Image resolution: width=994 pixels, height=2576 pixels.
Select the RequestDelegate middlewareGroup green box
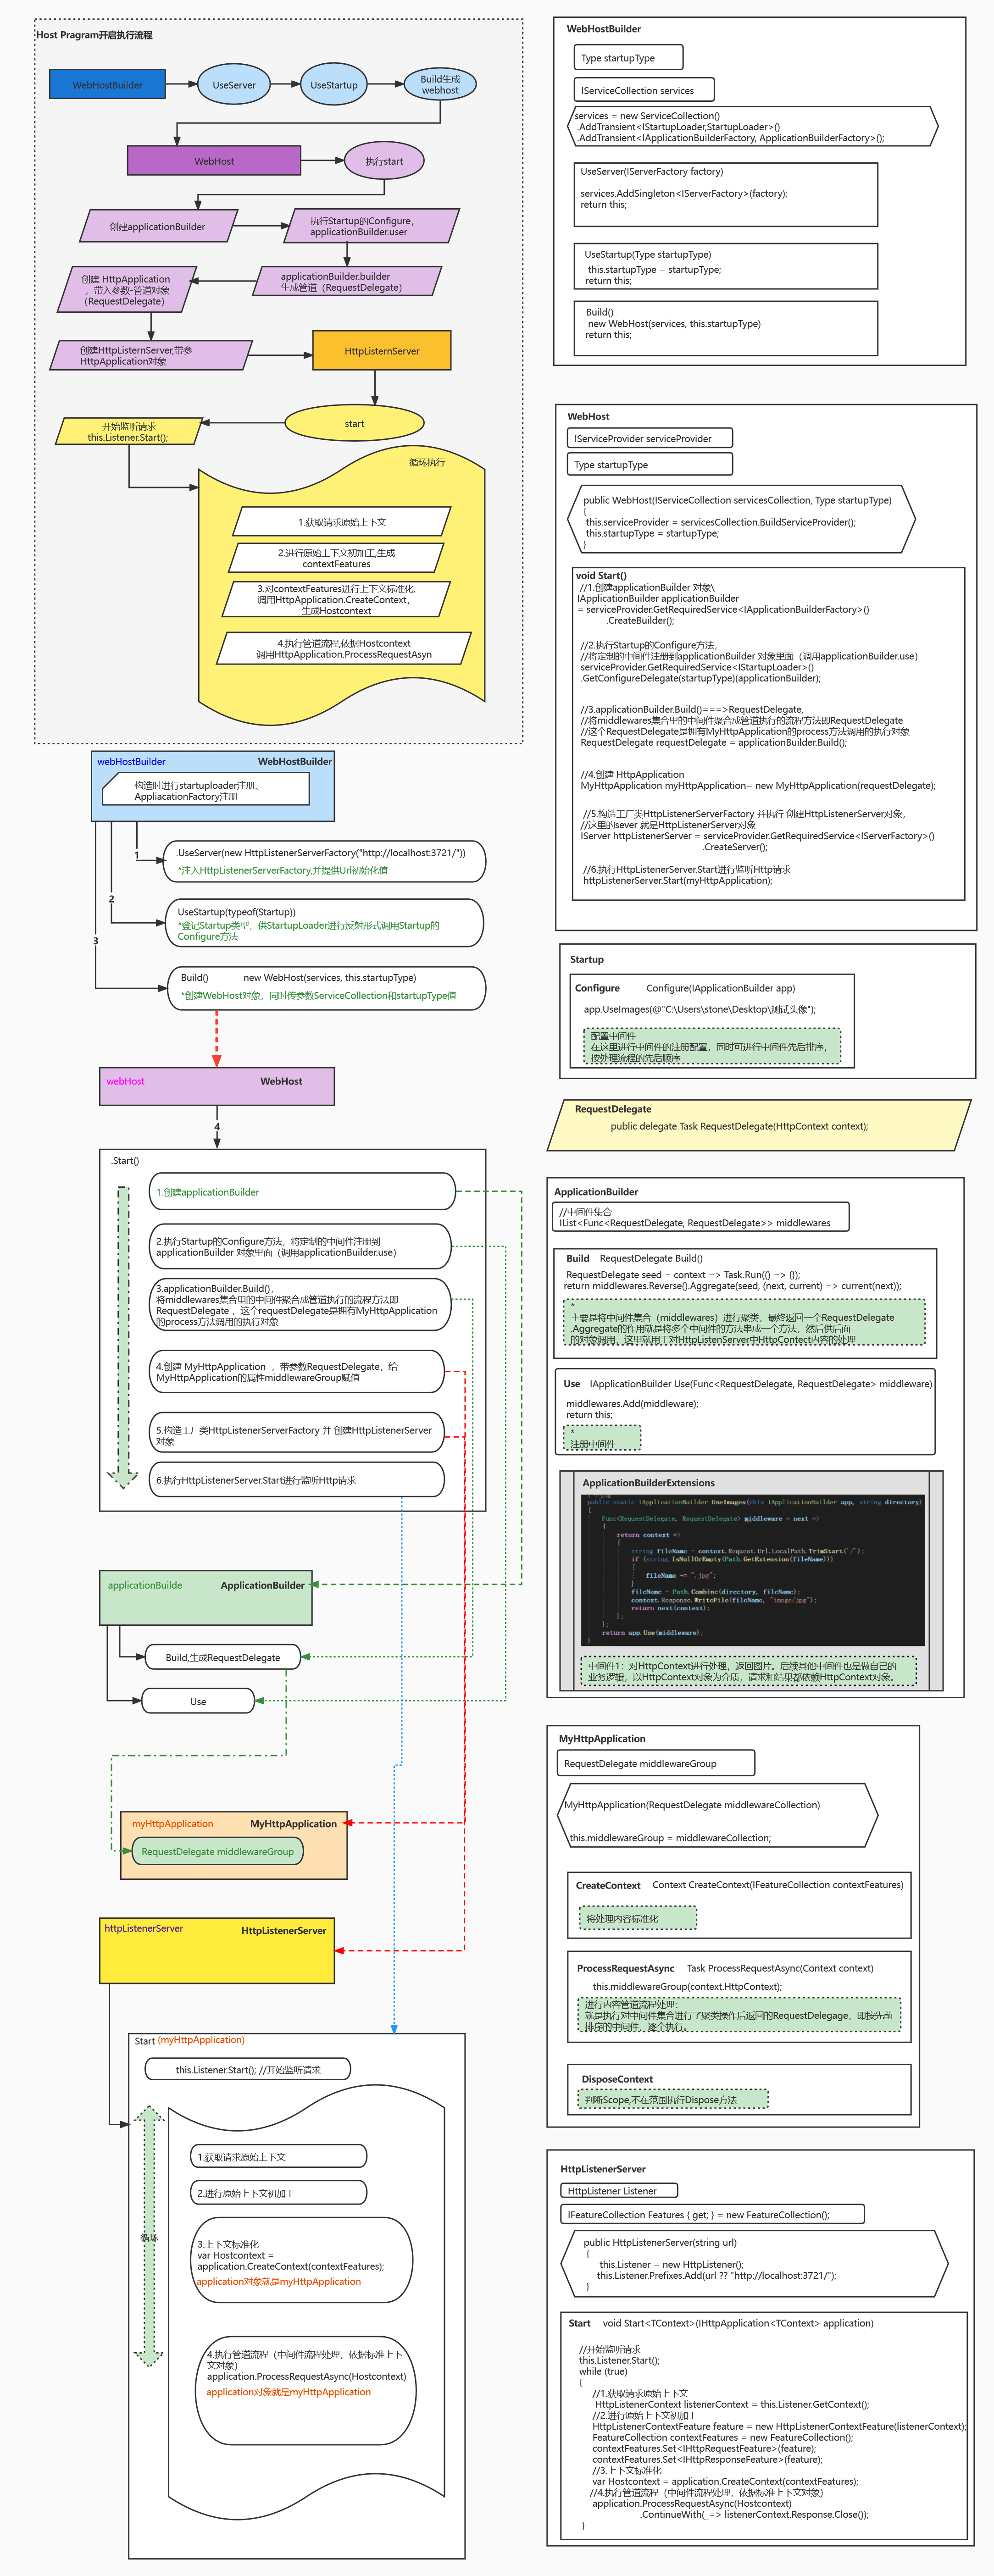218,1851
